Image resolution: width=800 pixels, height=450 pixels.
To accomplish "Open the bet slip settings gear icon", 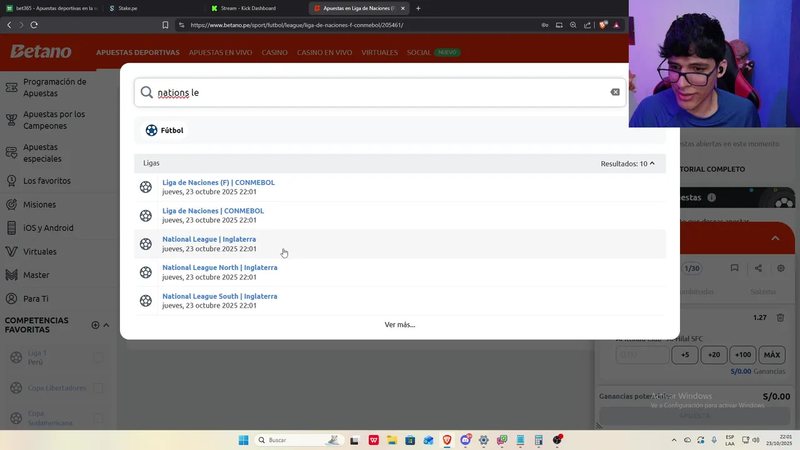I will point(781,268).
